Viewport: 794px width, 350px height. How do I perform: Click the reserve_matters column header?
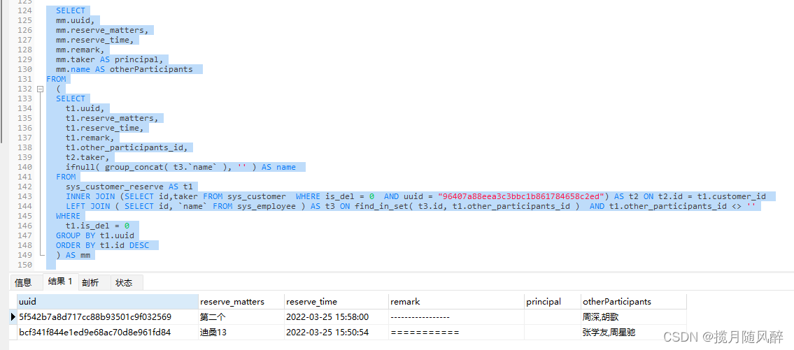click(241, 302)
